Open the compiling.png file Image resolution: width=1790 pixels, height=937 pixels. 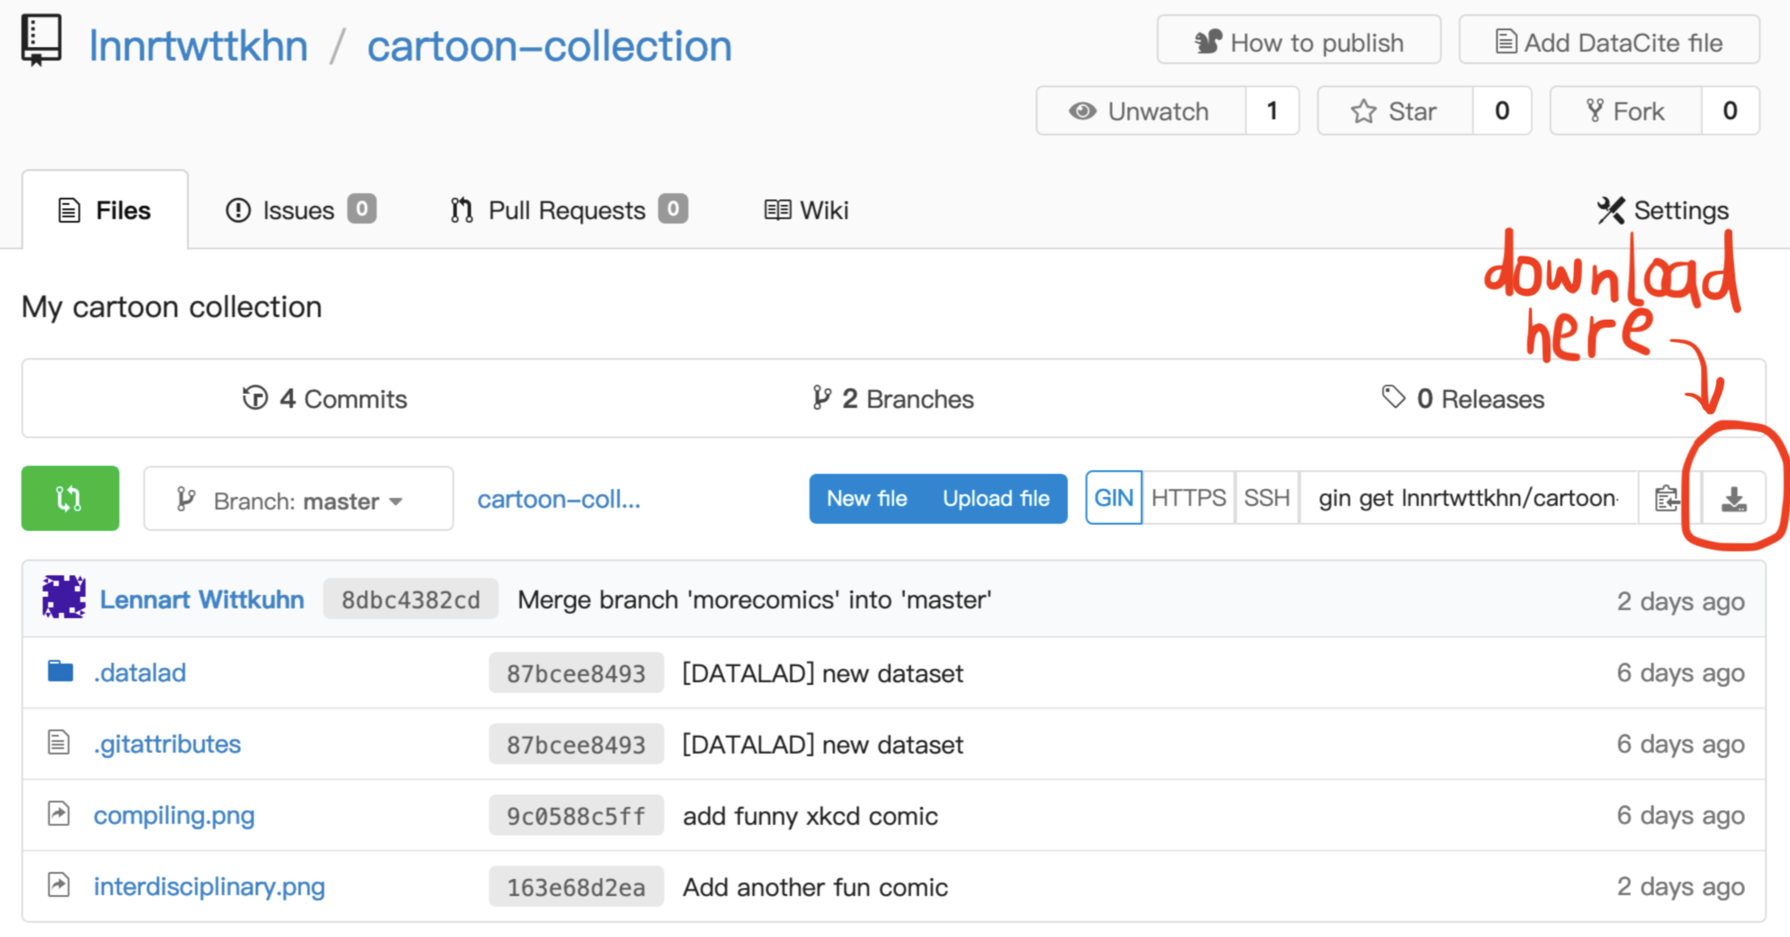[x=174, y=815]
